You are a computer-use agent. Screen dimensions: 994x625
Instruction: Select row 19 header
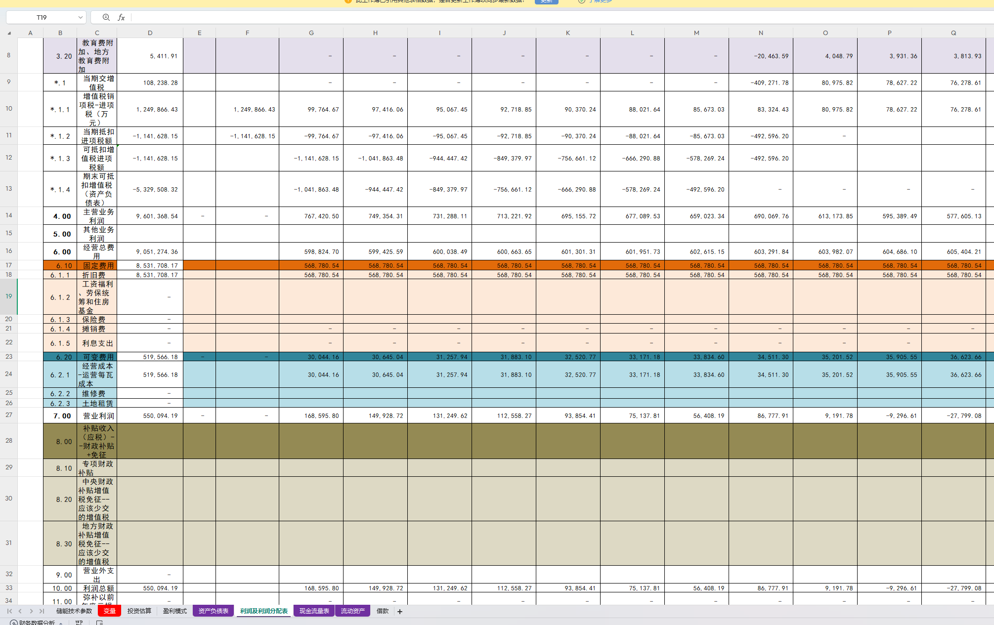pyautogui.click(x=8, y=296)
